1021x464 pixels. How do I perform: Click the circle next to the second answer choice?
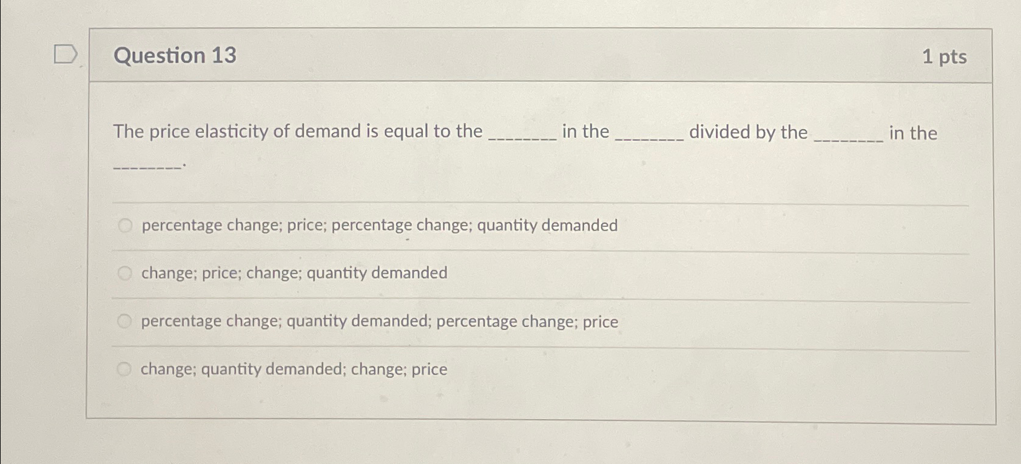pyautogui.click(x=126, y=272)
